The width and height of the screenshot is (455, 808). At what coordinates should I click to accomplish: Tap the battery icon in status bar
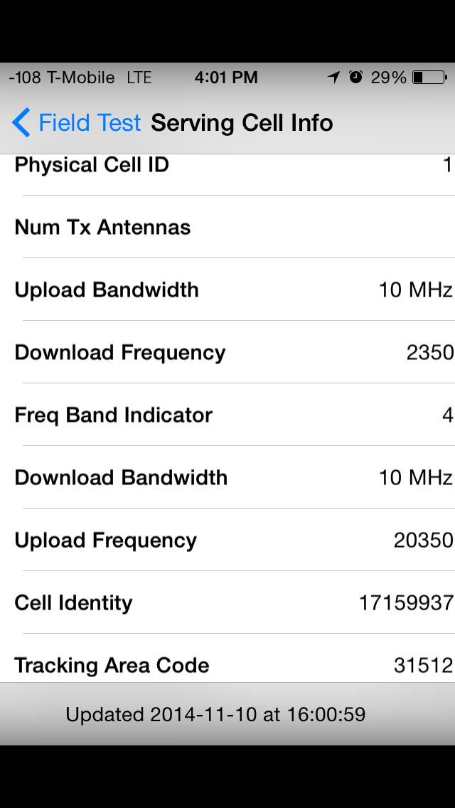429,78
